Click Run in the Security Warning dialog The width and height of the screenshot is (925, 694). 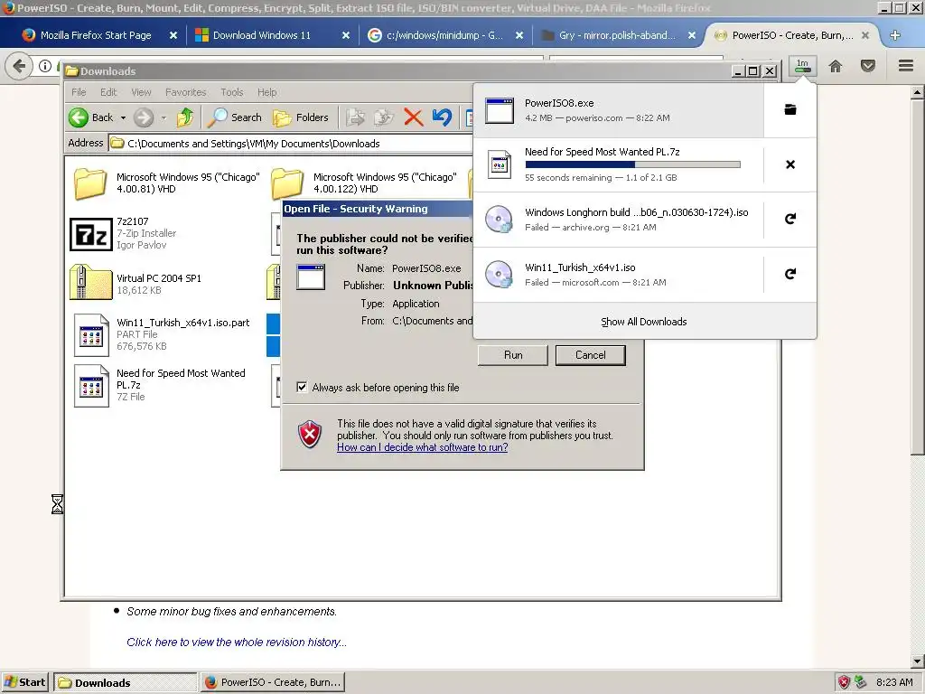pos(513,354)
